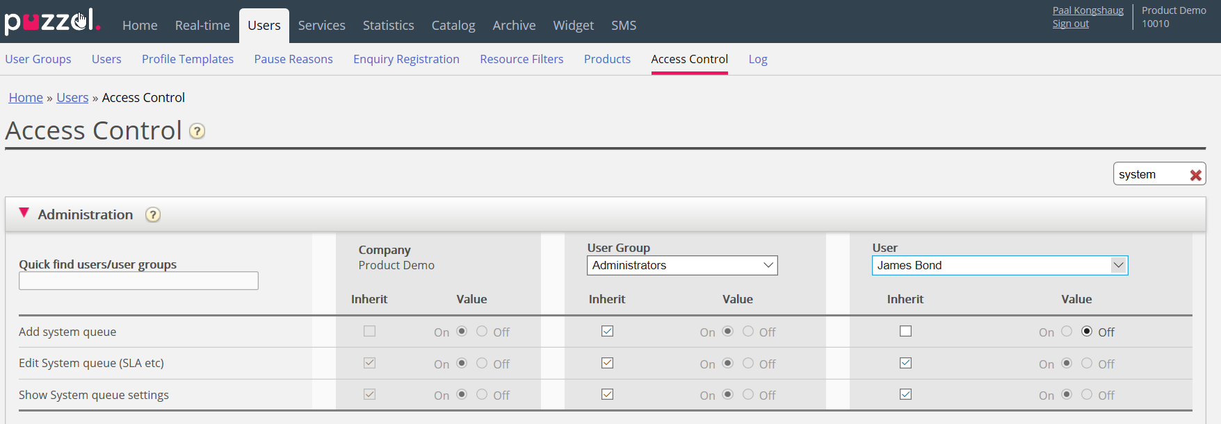This screenshot has height=424, width=1221.
Task: Uncheck User Group Inherit for Show System queue settings
Action: pyautogui.click(x=607, y=394)
